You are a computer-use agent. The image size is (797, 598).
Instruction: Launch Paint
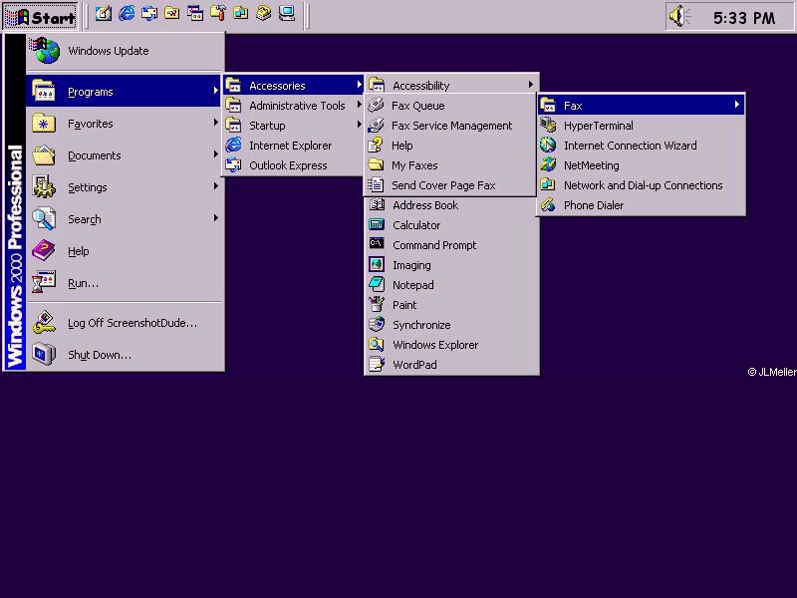452,305
